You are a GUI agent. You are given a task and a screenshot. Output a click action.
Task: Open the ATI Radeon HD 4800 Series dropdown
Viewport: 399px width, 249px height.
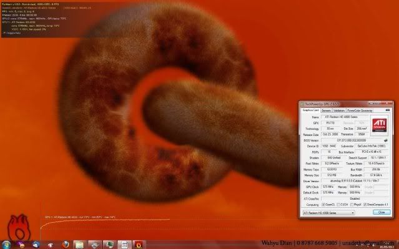click(328, 213)
